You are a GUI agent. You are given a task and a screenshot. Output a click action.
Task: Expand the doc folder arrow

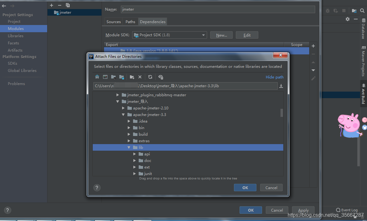(135, 161)
